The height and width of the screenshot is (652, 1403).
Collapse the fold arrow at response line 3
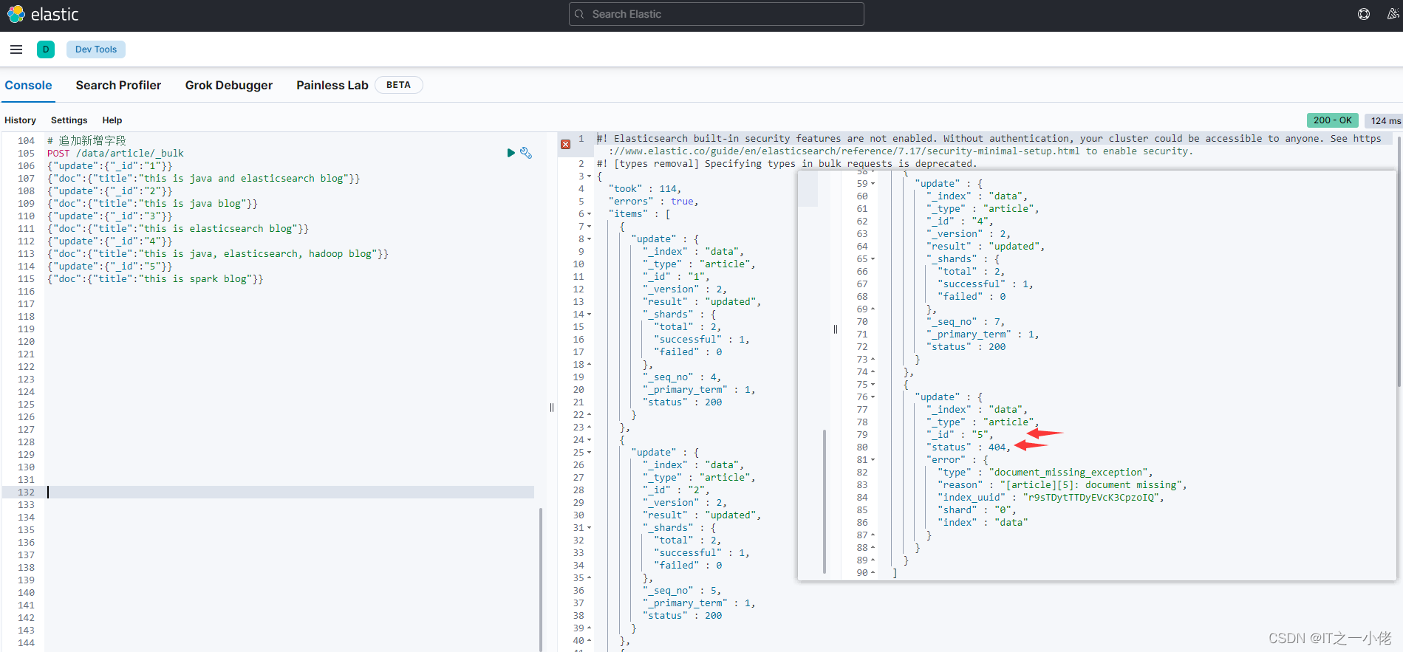point(589,176)
